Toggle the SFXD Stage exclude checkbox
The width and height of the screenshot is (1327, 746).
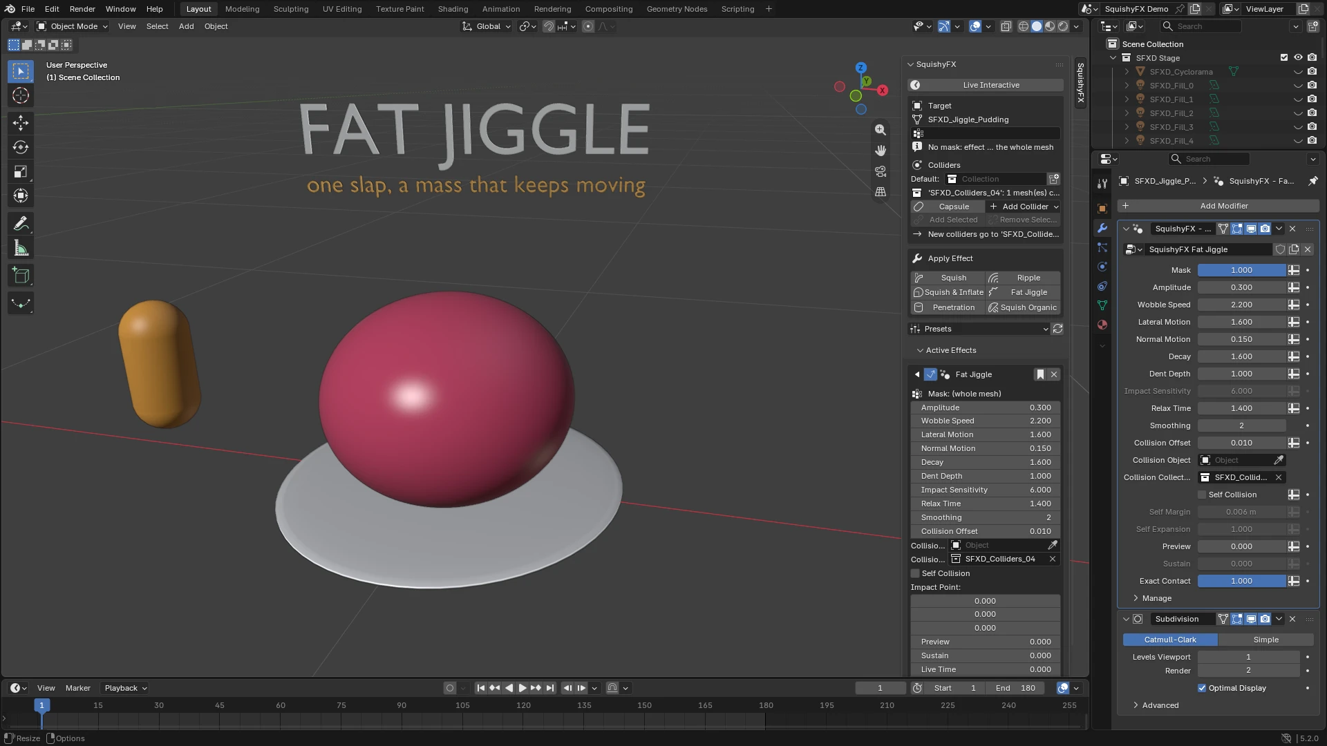[1284, 58]
